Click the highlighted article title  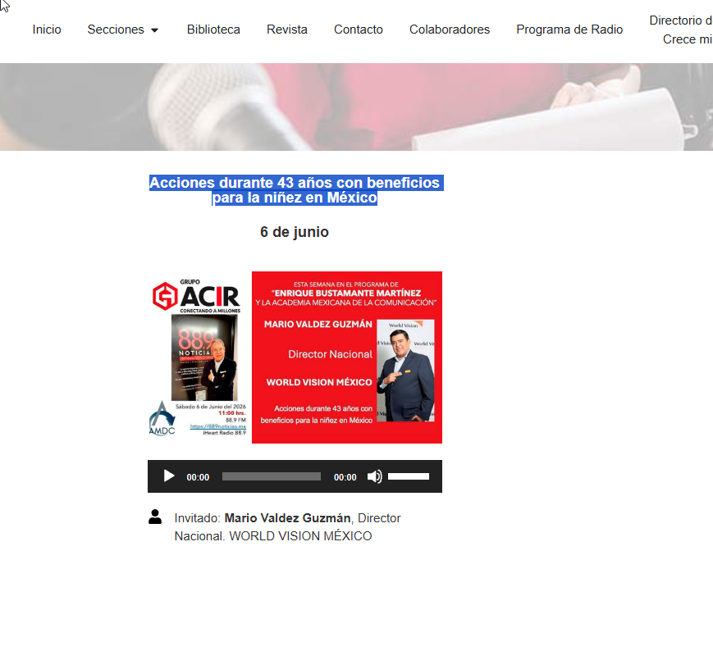(x=296, y=190)
